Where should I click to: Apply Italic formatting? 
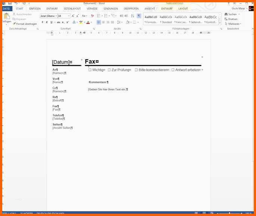click(x=47, y=22)
